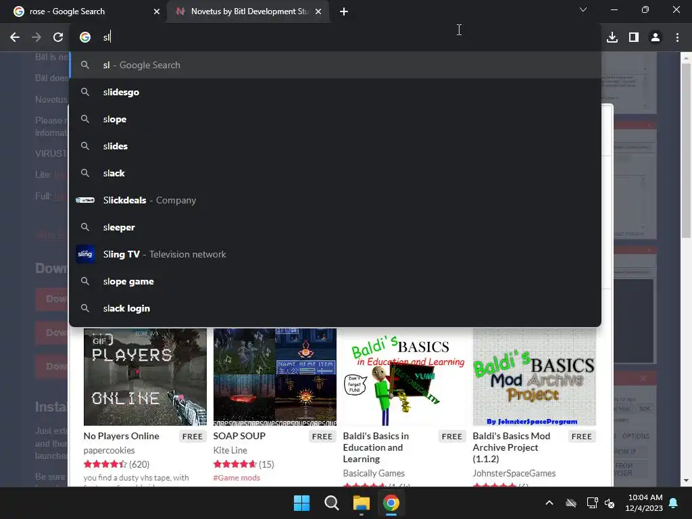Click 'Baldi's Basics Mod Archive Project' title
692x519 pixels.
(512, 447)
